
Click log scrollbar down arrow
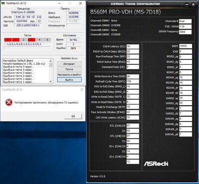pos(51,81)
